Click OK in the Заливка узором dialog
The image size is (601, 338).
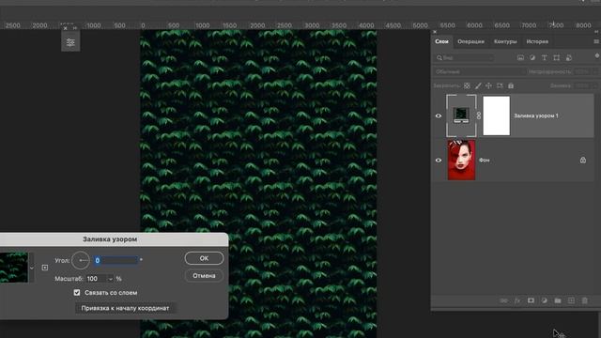coord(204,258)
